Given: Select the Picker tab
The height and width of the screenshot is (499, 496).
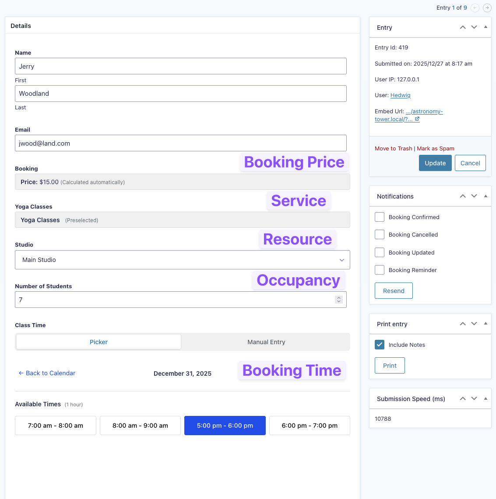Looking at the screenshot, I should 98,342.
